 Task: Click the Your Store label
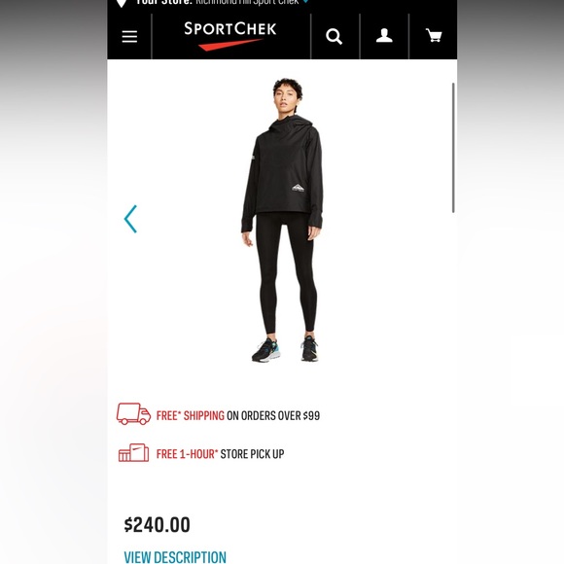tap(163, 3)
